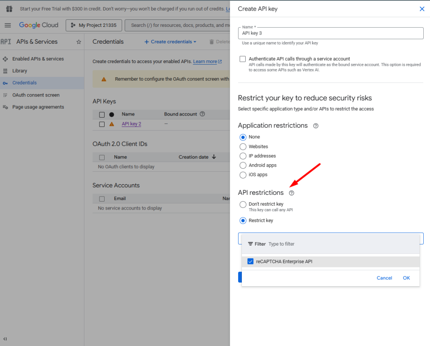Open the hamburger navigation menu

(8, 25)
